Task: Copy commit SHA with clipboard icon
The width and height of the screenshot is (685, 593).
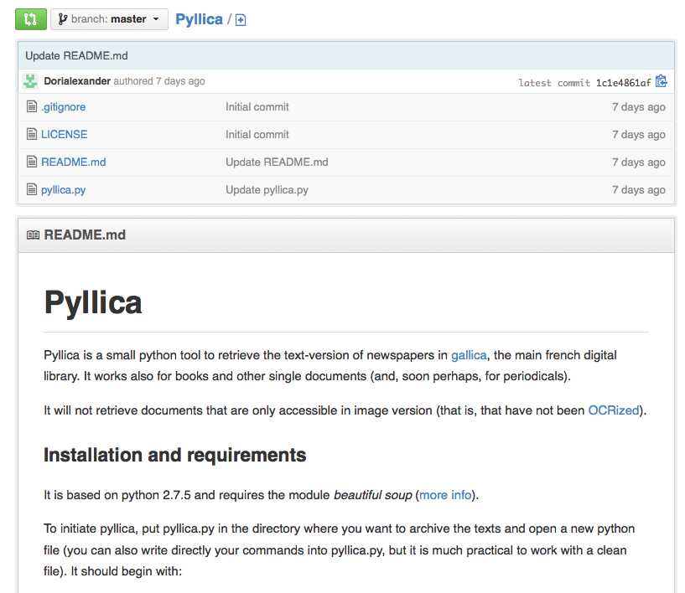Action: [662, 81]
